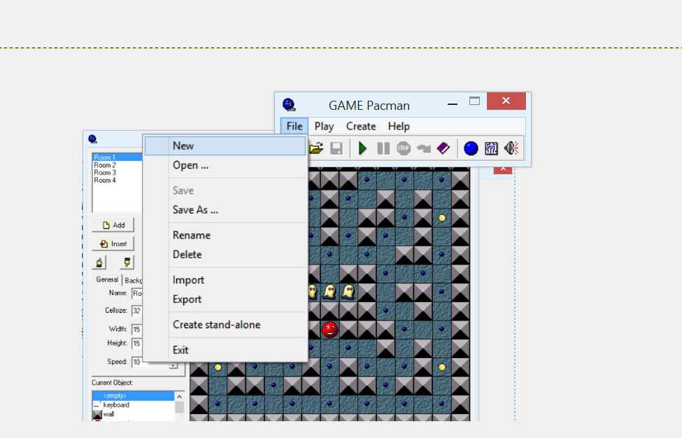Viewport: 682px width, 438px height.
Task: Select keyboard in Current Object list
Action: pyautogui.click(x=133, y=405)
